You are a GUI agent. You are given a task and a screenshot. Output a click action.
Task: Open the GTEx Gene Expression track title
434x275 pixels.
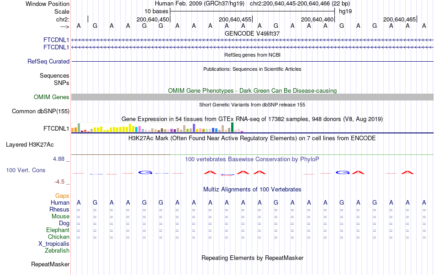pos(252,119)
